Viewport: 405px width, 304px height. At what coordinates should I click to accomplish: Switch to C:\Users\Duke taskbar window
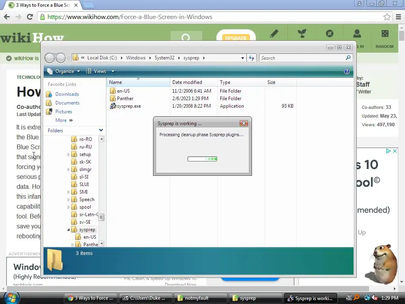point(146,298)
